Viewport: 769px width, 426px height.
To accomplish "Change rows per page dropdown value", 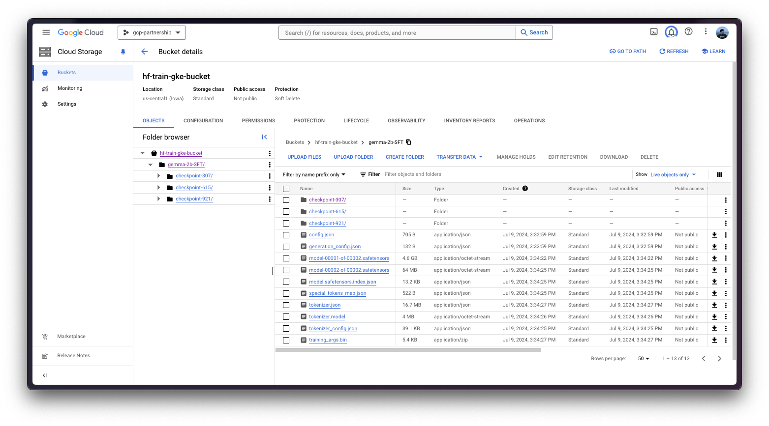I will 644,359.
